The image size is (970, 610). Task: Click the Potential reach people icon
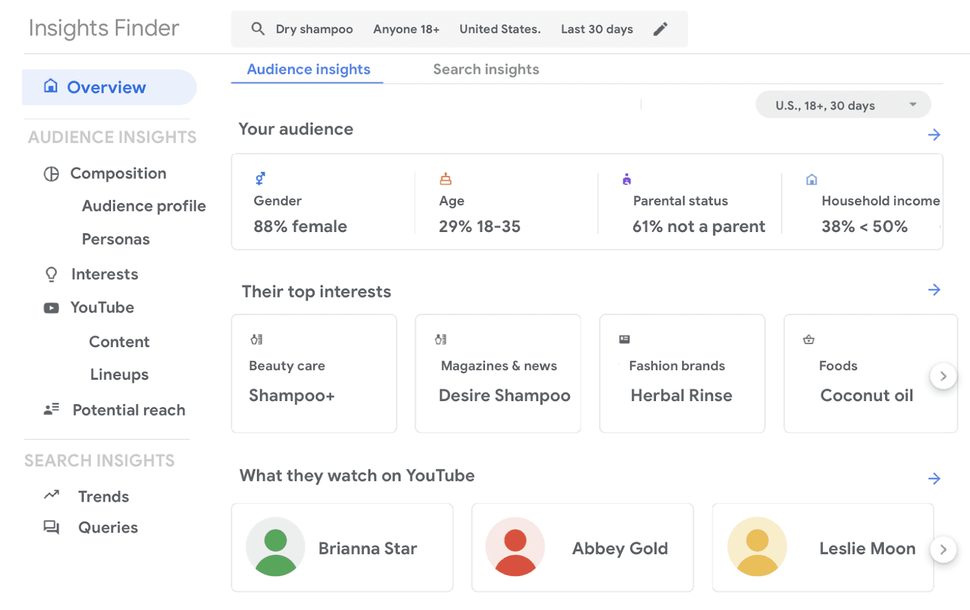[x=52, y=409]
